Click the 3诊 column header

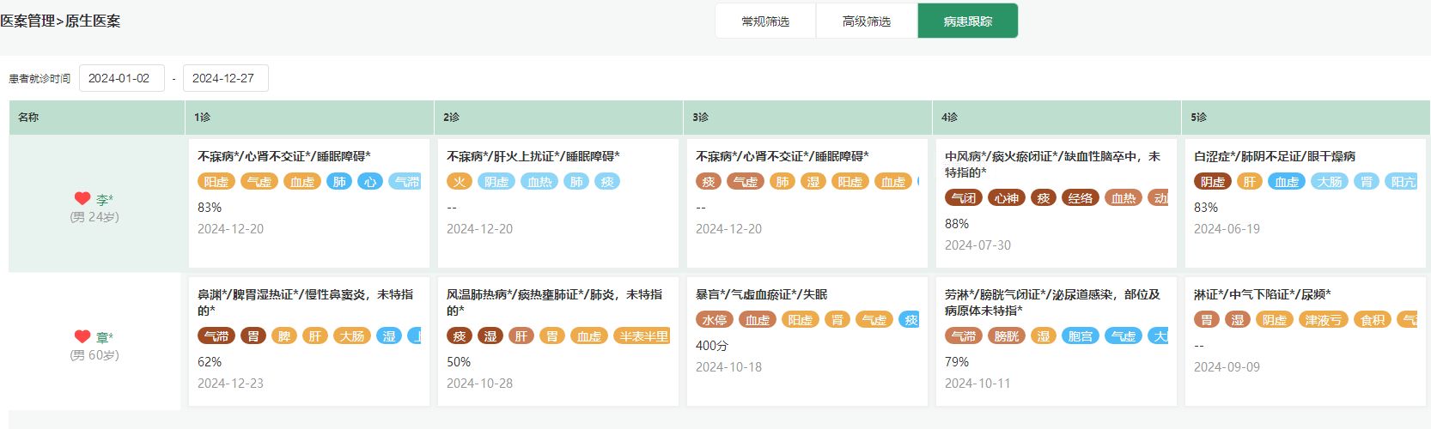coord(701,117)
